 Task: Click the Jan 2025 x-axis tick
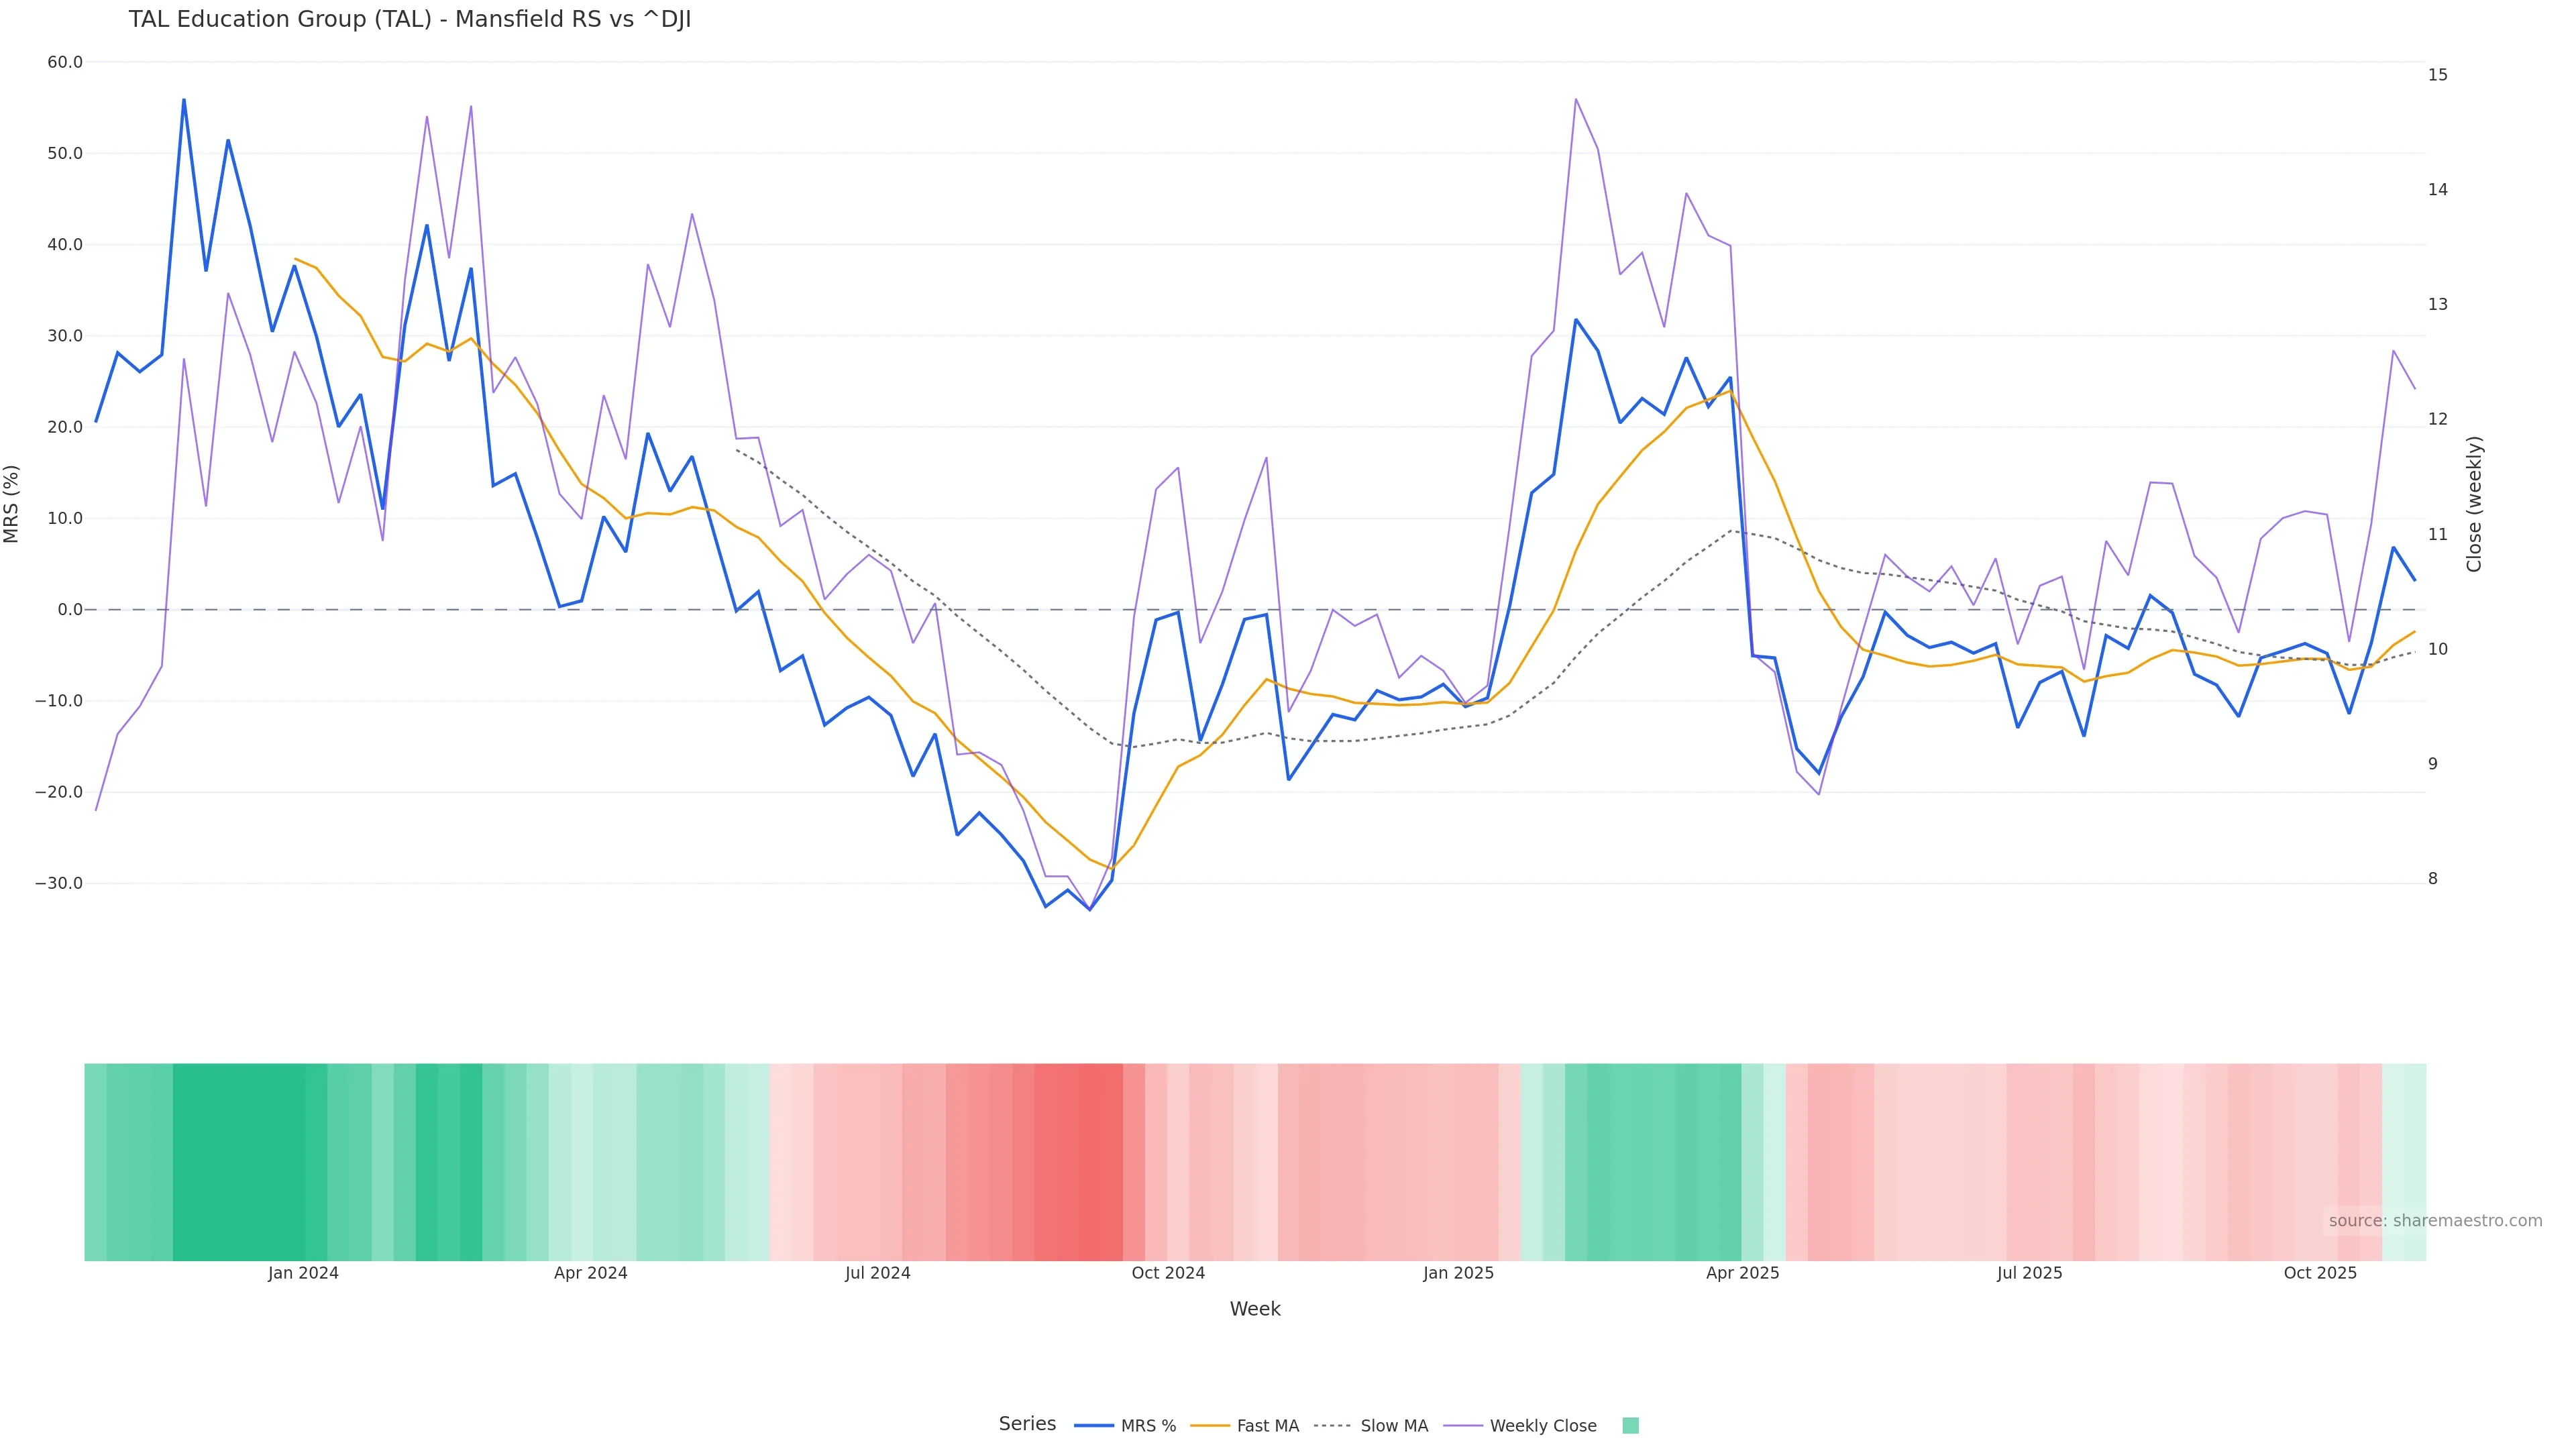[1458, 1273]
